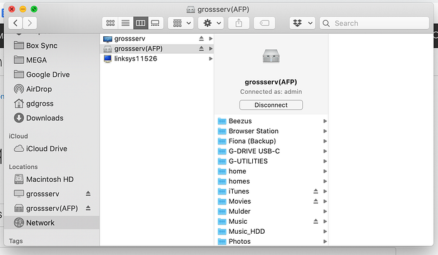Open Downloads in the sidebar

[x=52, y=118]
